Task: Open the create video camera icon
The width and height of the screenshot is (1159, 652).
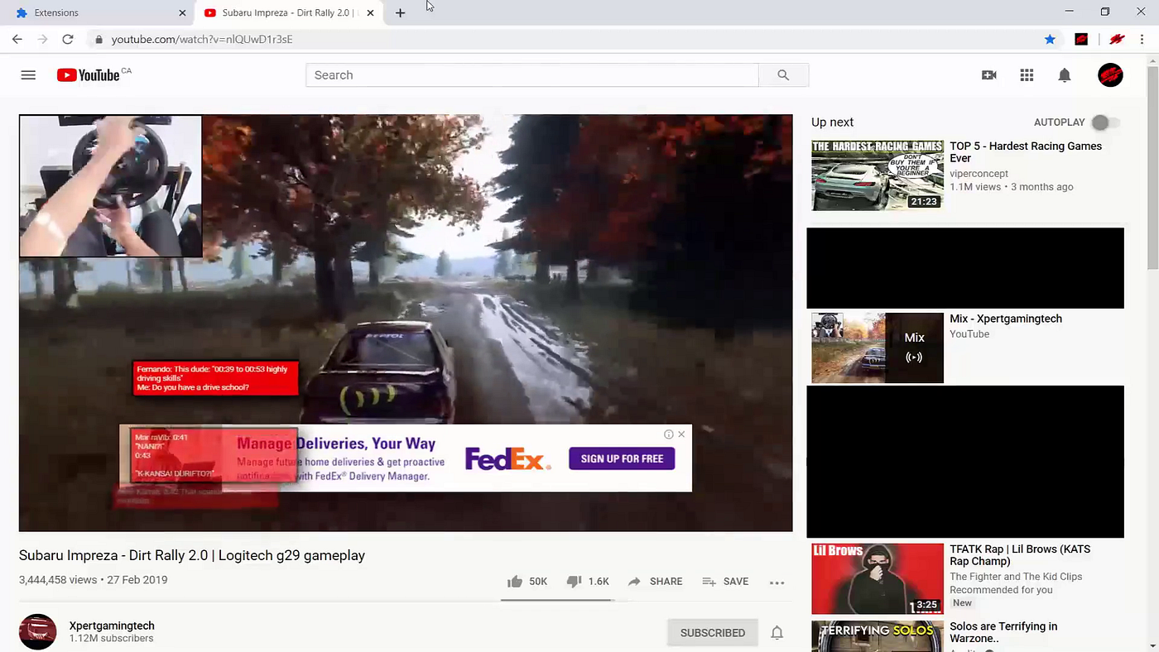Action: pyautogui.click(x=988, y=75)
